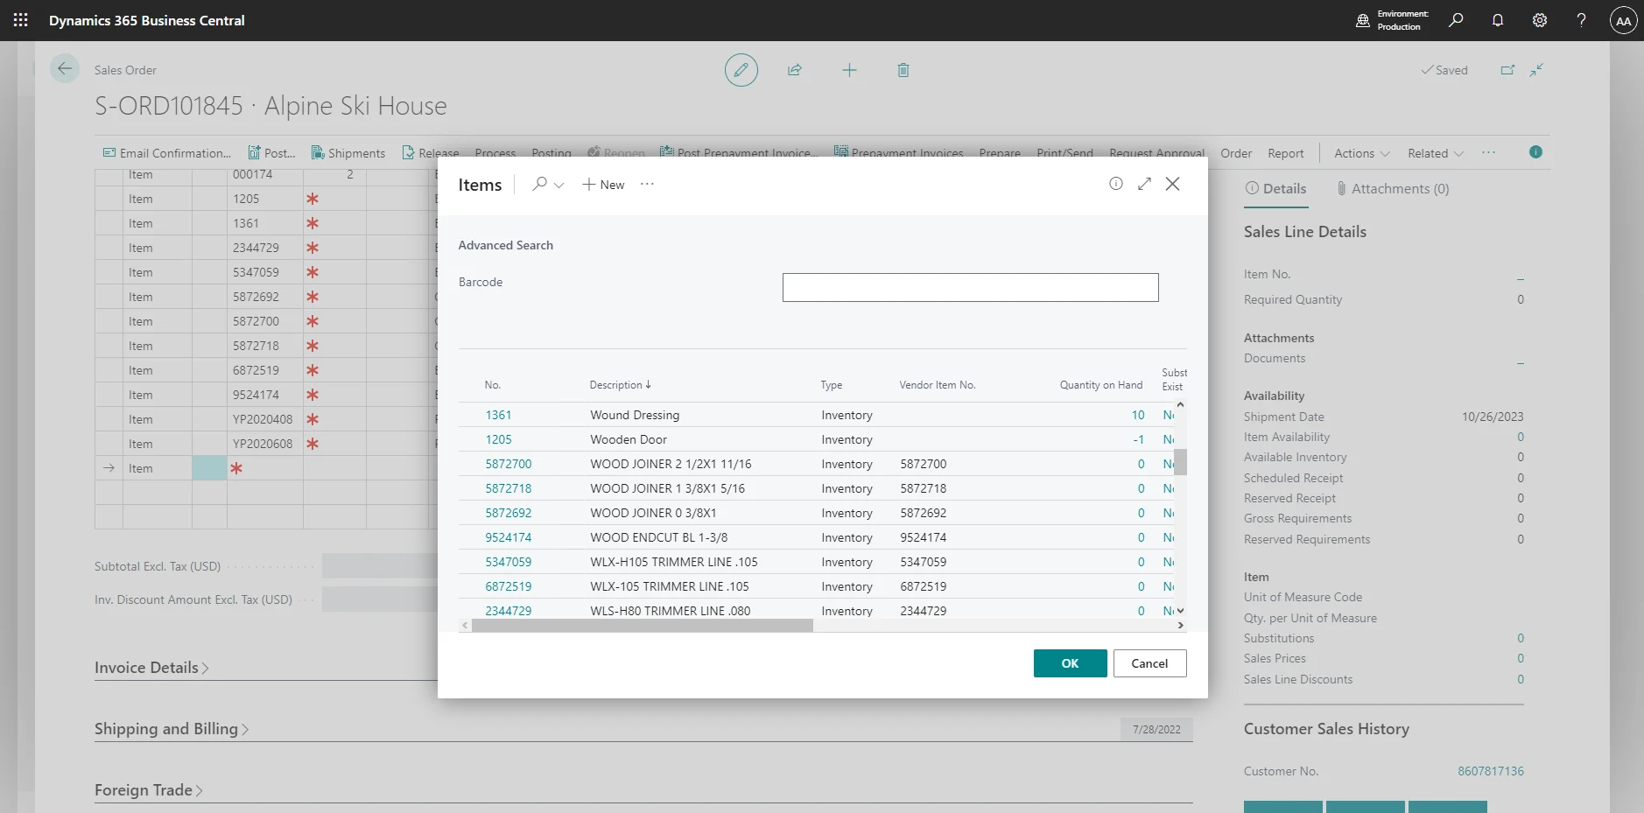Show Items dialog info icon
The image size is (1644, 813).
(1115, 184)
